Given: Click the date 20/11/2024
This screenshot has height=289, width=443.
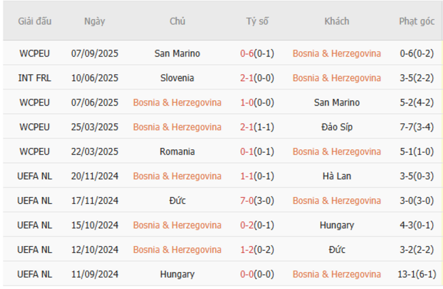Looking at the screenshot, I should point(95,176).
